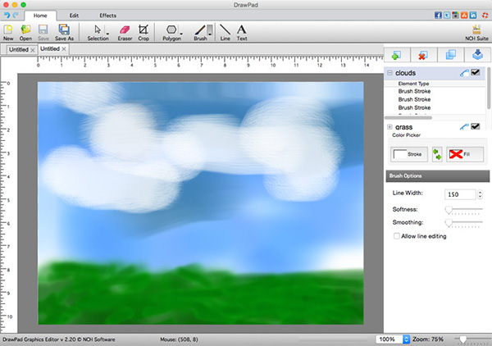Viewport: 492px width, 346px height.
Task: Select the Brush tool
Action: 201,32
